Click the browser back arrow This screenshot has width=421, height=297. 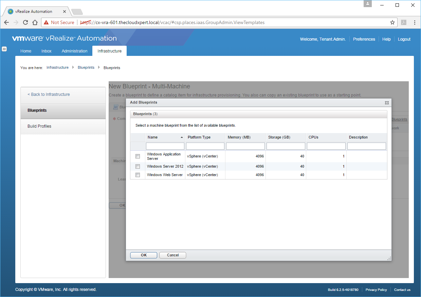6,23
